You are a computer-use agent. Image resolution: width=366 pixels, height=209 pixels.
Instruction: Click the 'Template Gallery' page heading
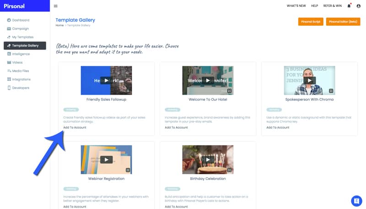pyautogui.click(x=75, y=20)
